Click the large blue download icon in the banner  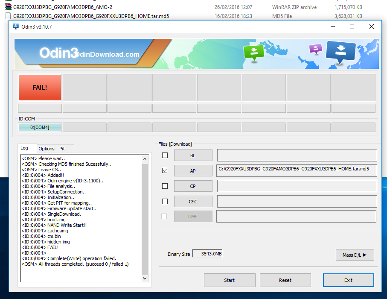click(341, 52)
